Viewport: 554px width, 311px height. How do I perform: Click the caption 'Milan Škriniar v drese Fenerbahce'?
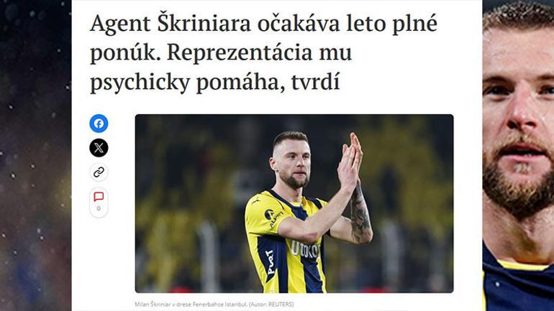tap(191, 304)
